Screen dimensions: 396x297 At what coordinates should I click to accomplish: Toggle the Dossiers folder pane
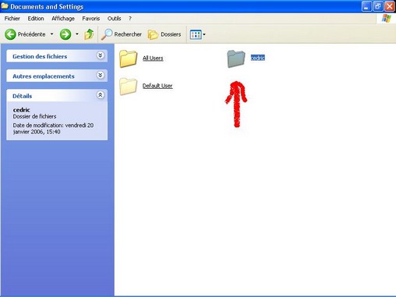(164, 34)
